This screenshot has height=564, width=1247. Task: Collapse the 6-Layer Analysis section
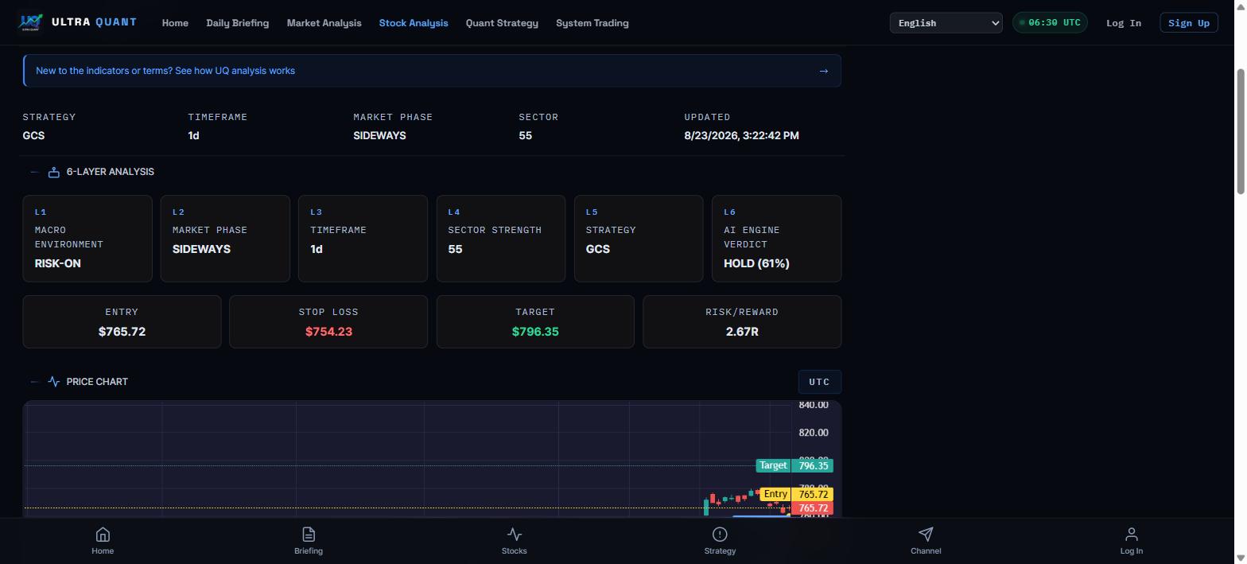point(34,172)
